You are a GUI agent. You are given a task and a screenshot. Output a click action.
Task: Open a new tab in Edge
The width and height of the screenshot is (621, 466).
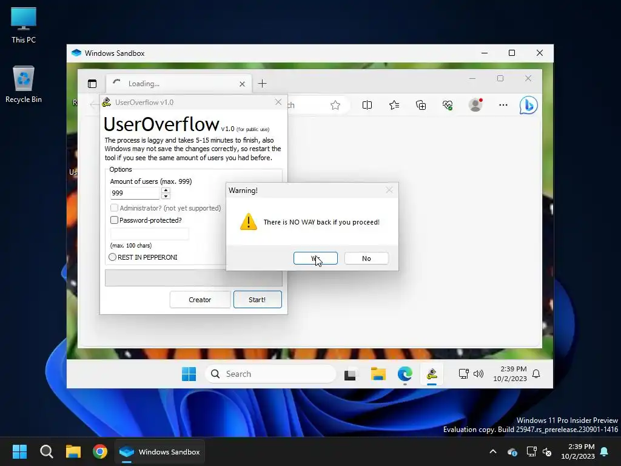pyautogui.click(x=262, y=84)
